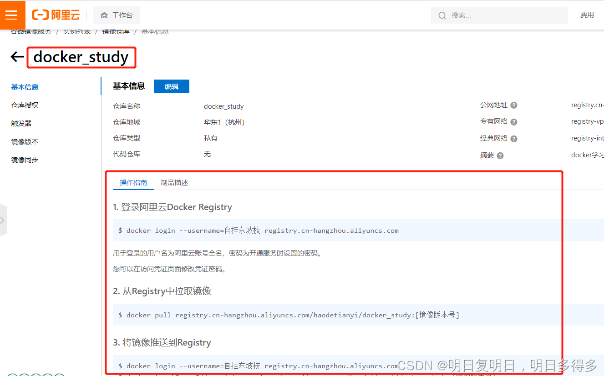604x376 pixels.
Task: Click the 访问凭证 hint text line
Action: tap(170, 269)
